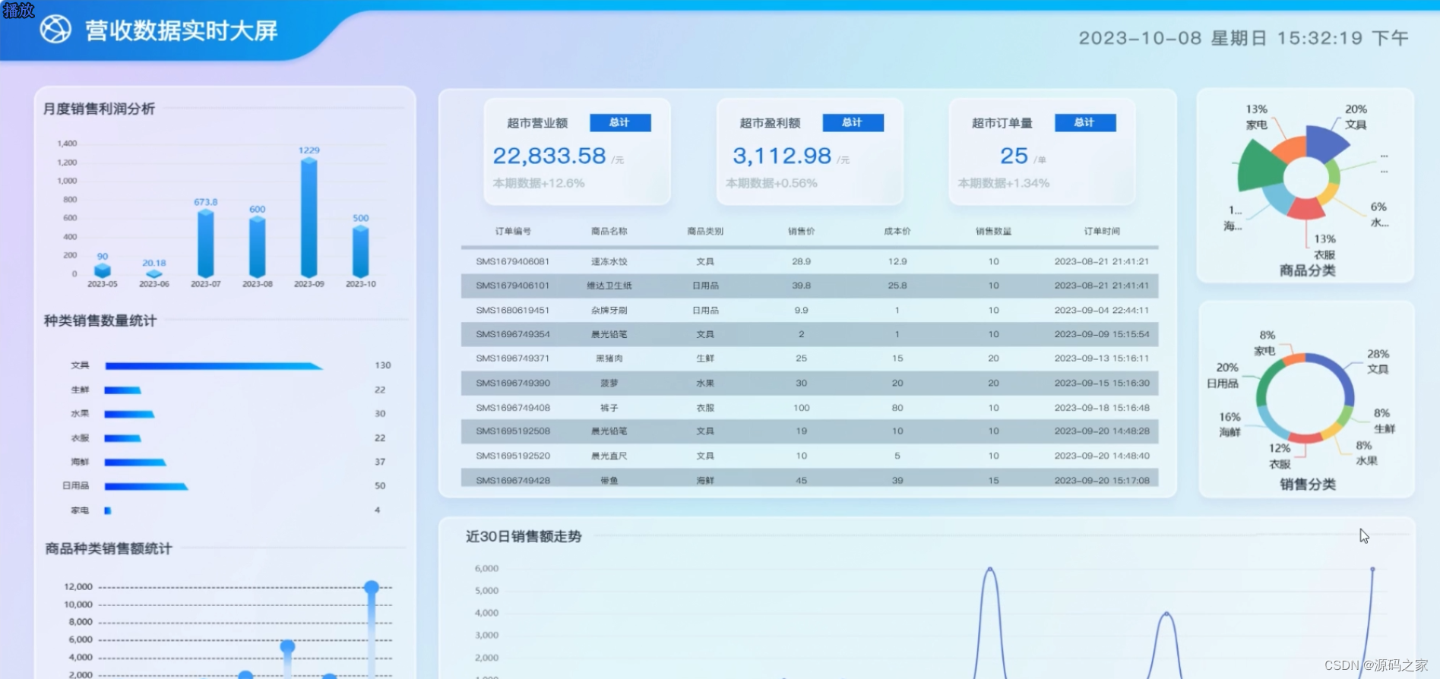This screenshot has width=1440, height=679.
Task: Click the 销售价 column header
Action: [x=801, y=231]
